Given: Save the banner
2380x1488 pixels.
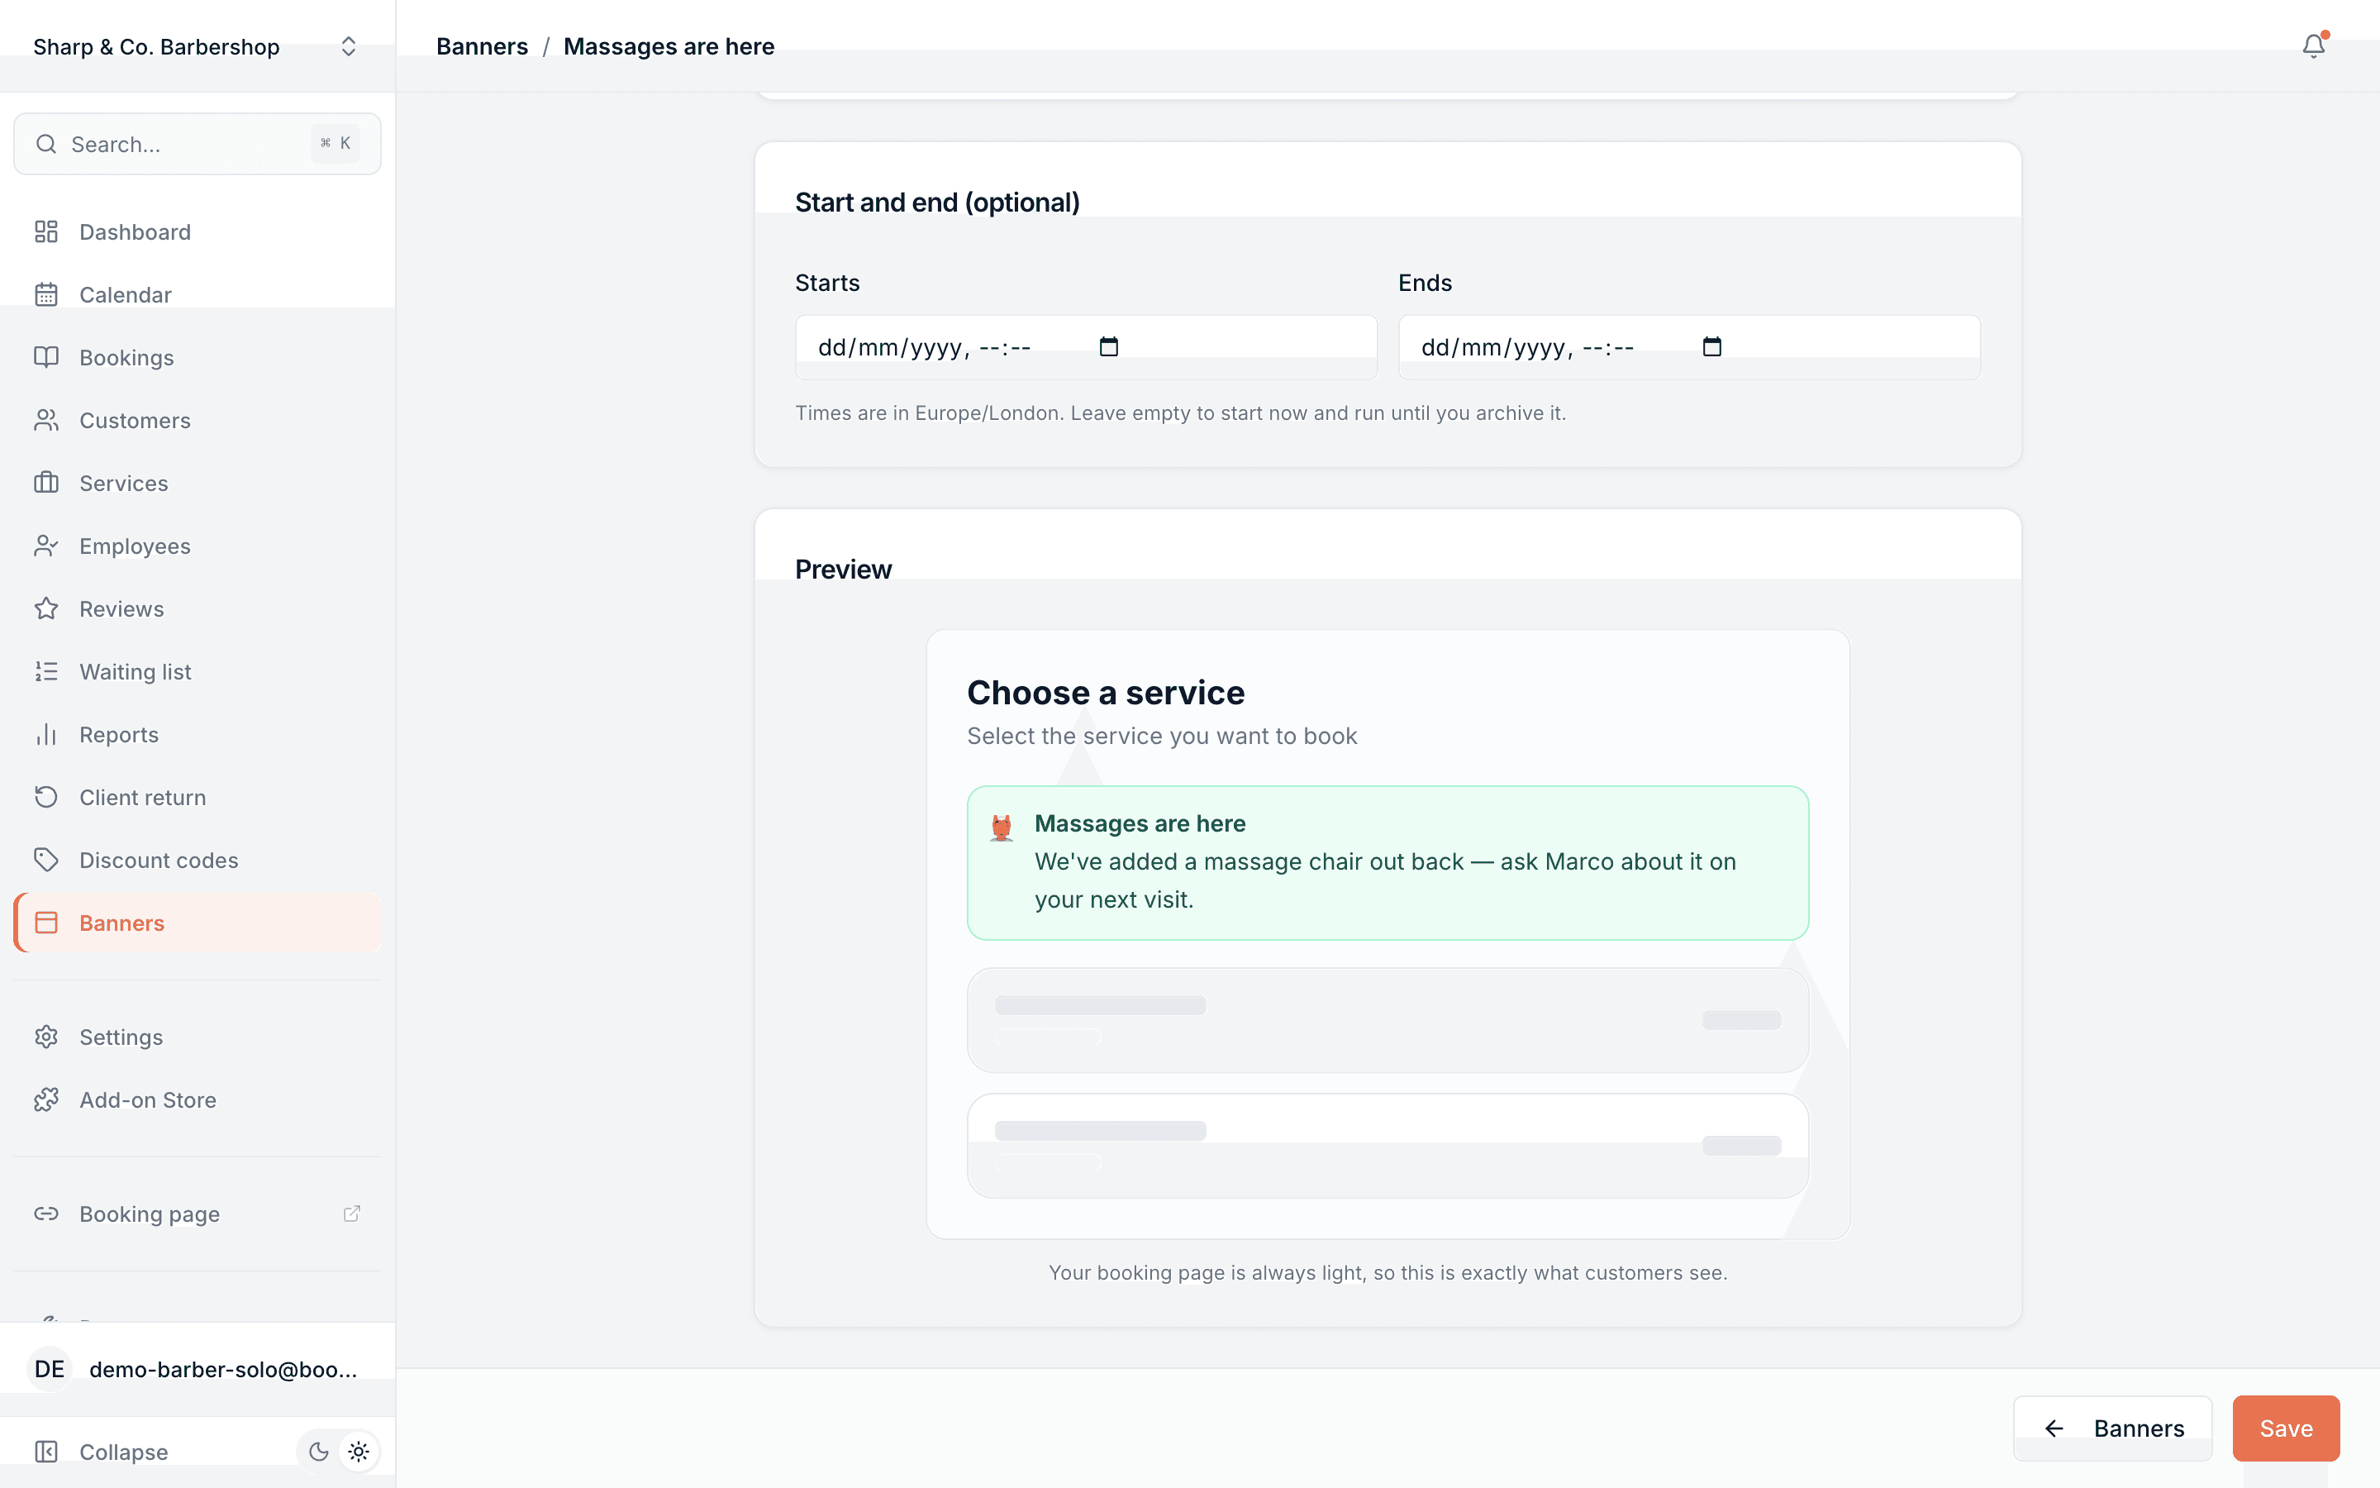Looking at the screenshot, I should [x=2286, y=1428].
